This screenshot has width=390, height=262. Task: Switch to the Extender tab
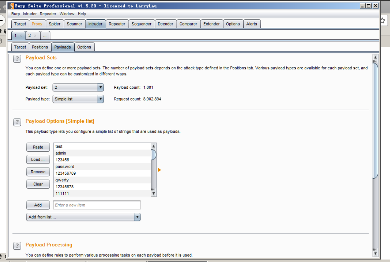pyautogui.click(x=212, y=24)
